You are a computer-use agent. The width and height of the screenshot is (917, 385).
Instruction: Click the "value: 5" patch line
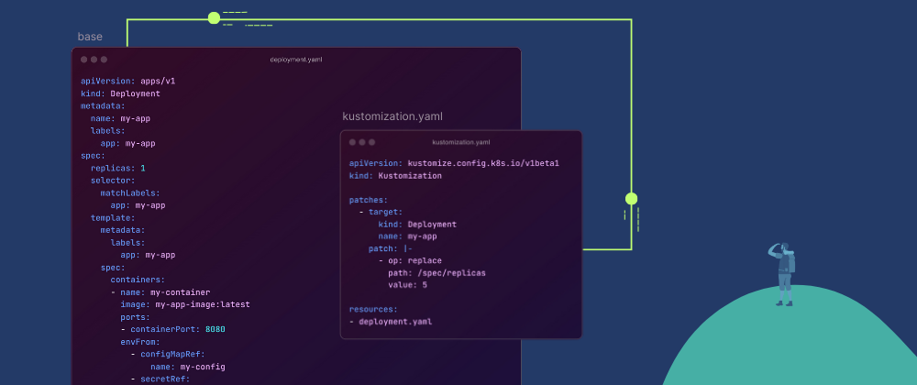coord(407,285)
